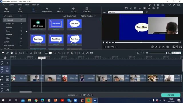
Task: Select the Bubbles text category
Action: click(9, 27)
